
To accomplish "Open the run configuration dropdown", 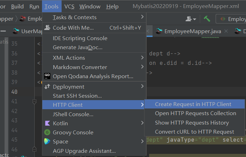I will pos(231,19).
